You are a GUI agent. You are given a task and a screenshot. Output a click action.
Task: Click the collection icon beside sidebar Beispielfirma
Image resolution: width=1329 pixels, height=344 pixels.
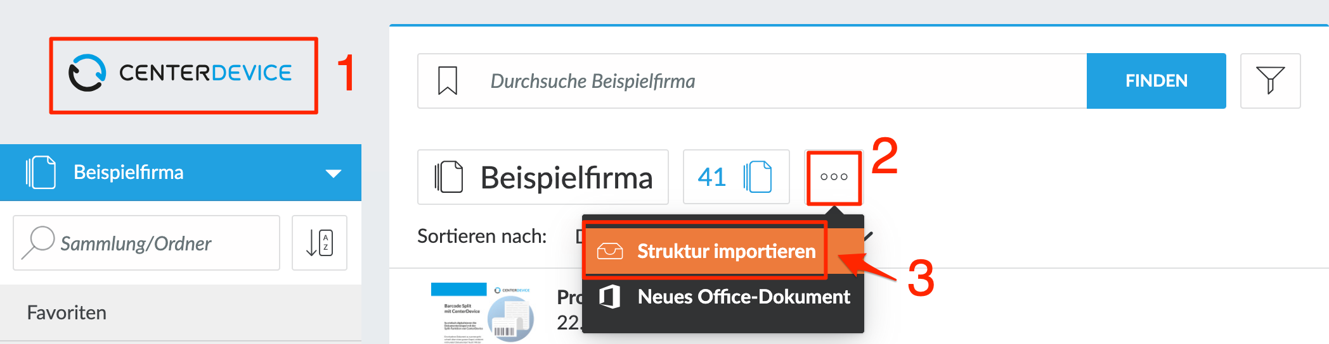coord(41,172)
